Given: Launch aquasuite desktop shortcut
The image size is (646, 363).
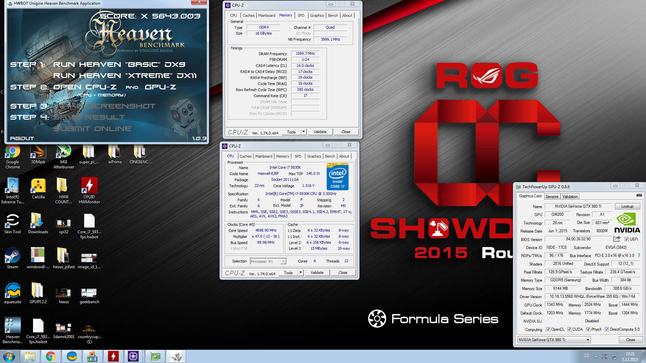Looking at the screenshot, I should (x=12, y=294).
